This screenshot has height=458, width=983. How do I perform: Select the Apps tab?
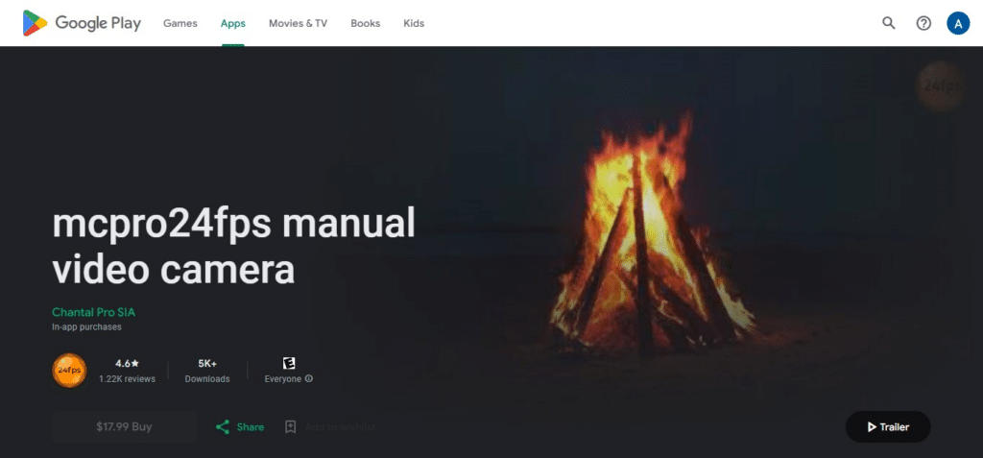(x=232, y=23)
